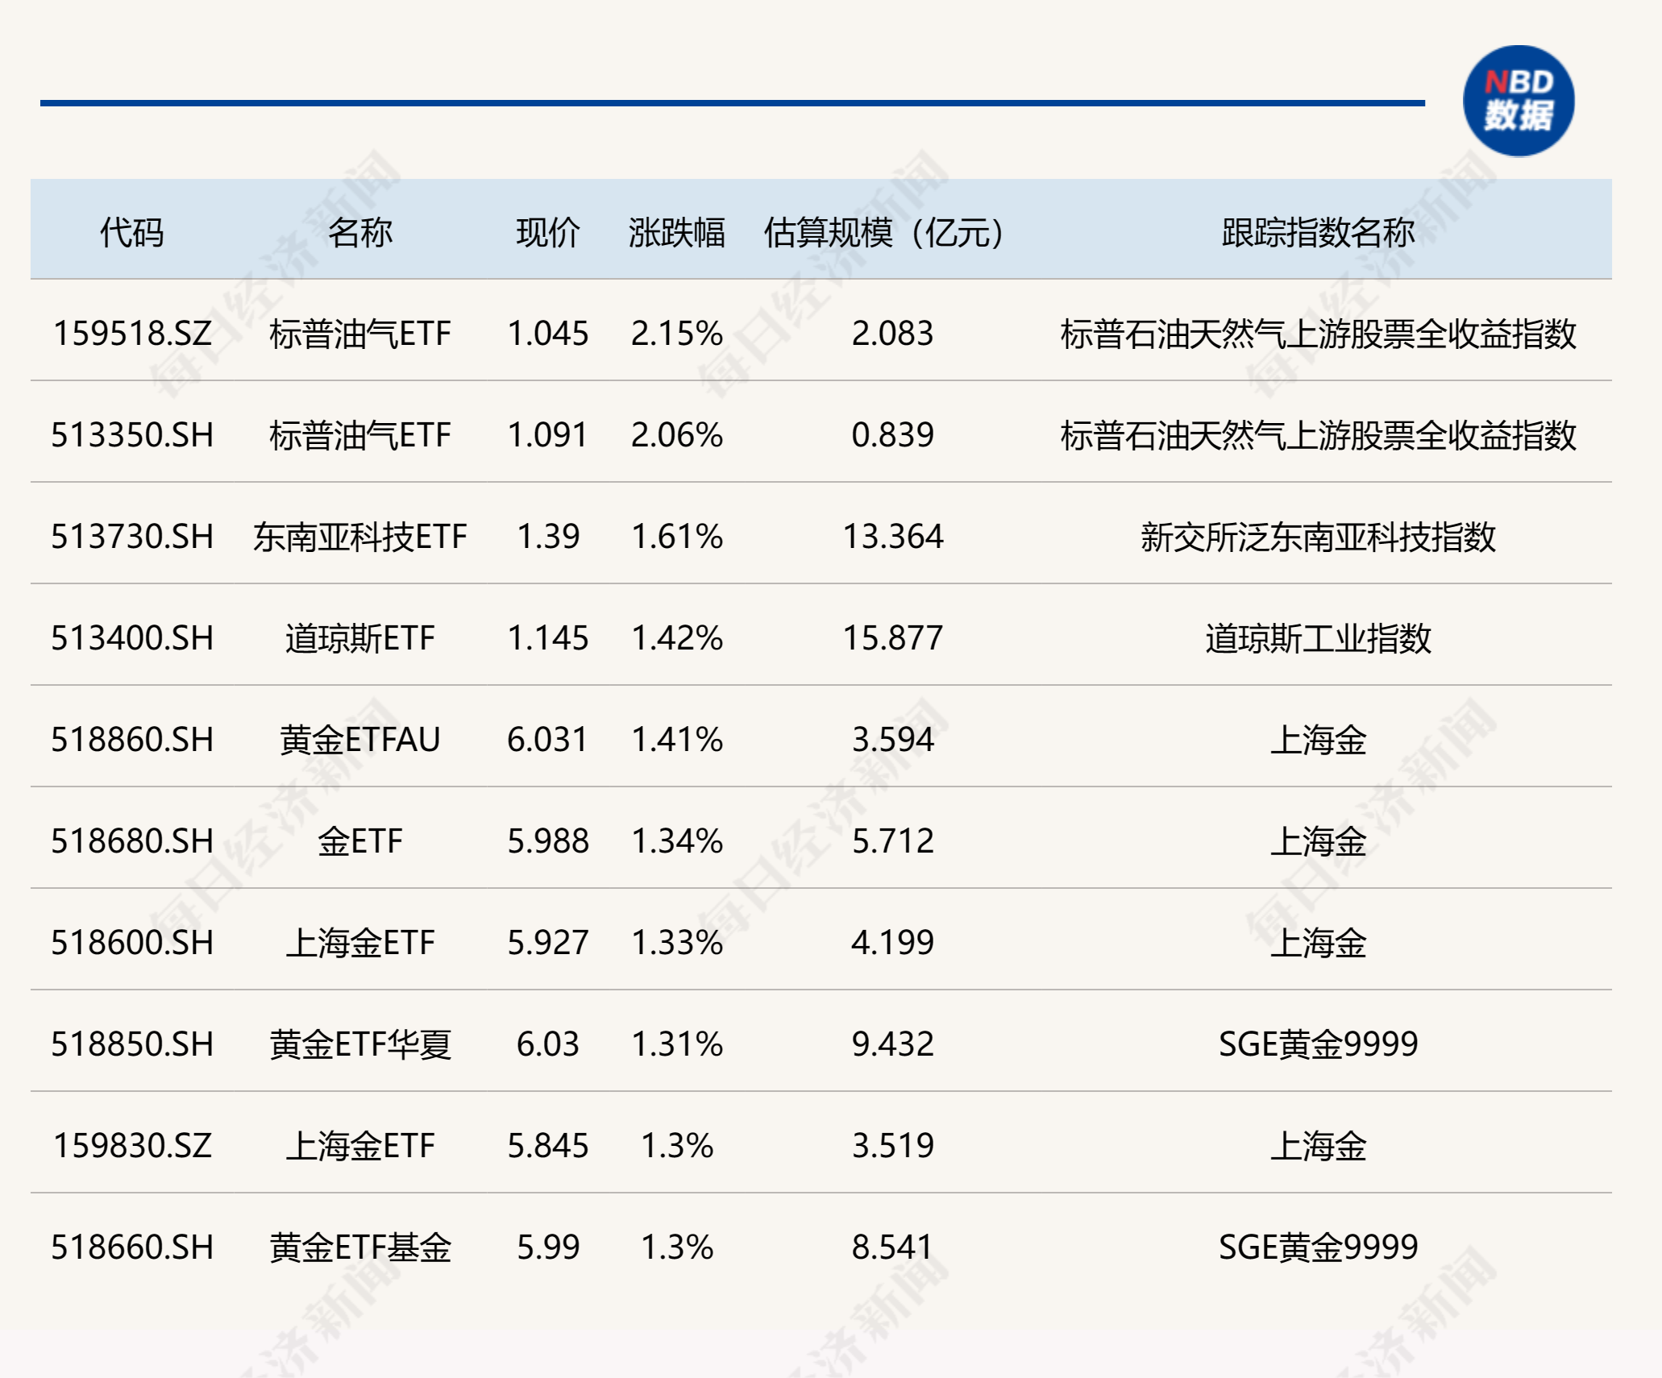Click the estimated size 0.839
This screenshot has width=1662, height=1378.
coord(892,435)
